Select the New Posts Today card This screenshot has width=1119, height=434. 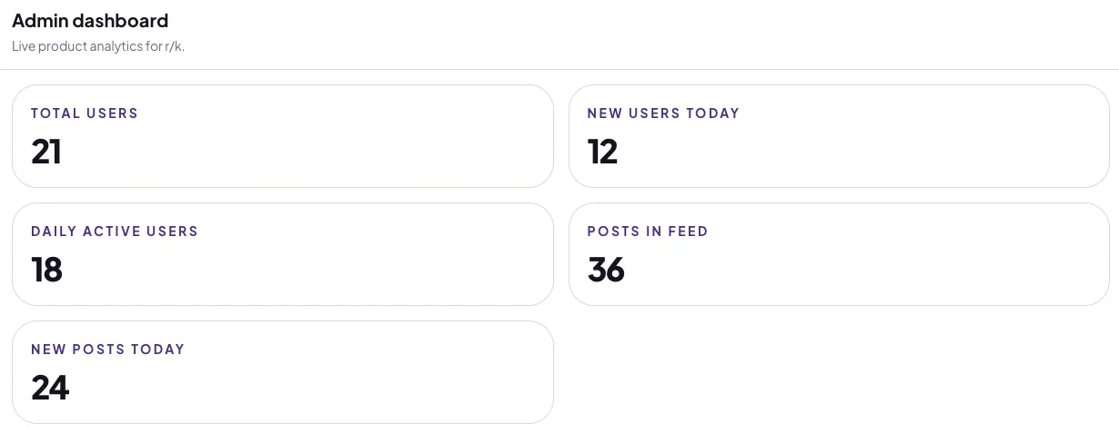coord(283,372)
